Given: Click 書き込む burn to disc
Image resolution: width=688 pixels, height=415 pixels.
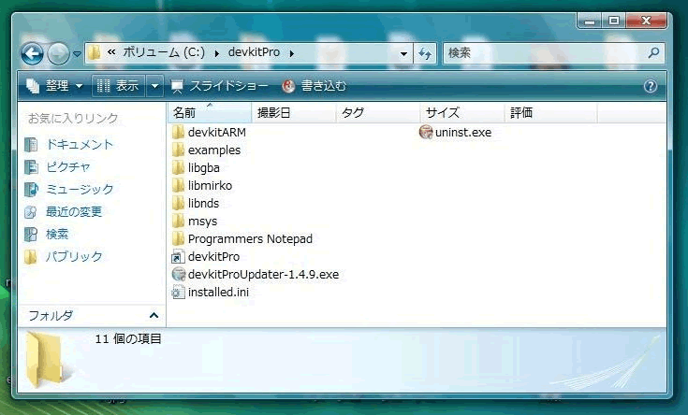Looking at the screenshot, I should pyautogui.click(x=315, y=86).
